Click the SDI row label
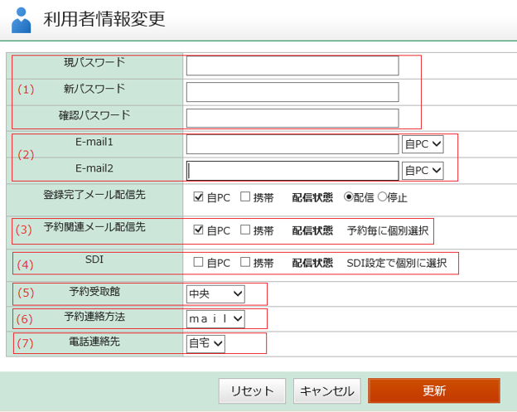517x412 pixels. click(94, 259)
